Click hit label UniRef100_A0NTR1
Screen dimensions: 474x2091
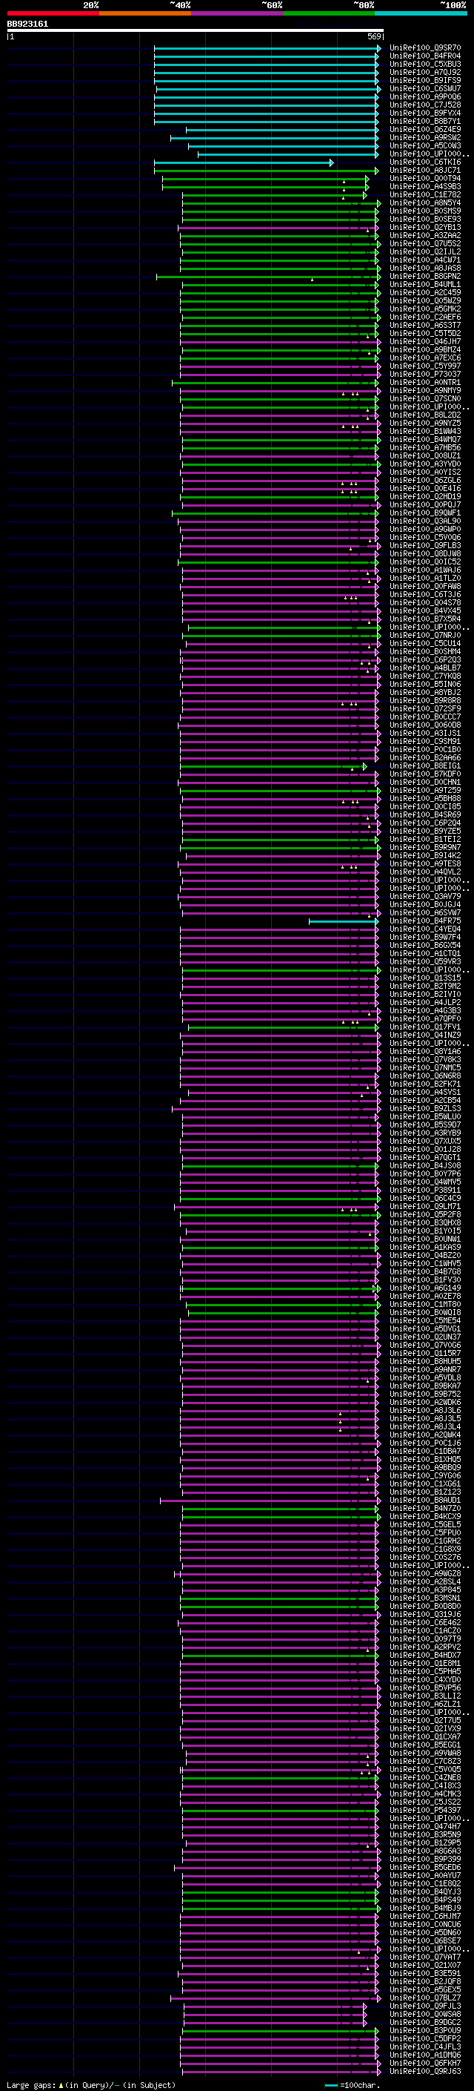[x=425, y=382]
